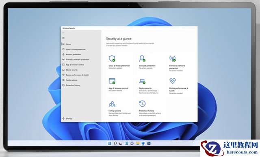This screenshot has height=157, width=260.
Task: Click the back arrow in Windows Security
Action: pyautogui.click(x=63, y=32)
